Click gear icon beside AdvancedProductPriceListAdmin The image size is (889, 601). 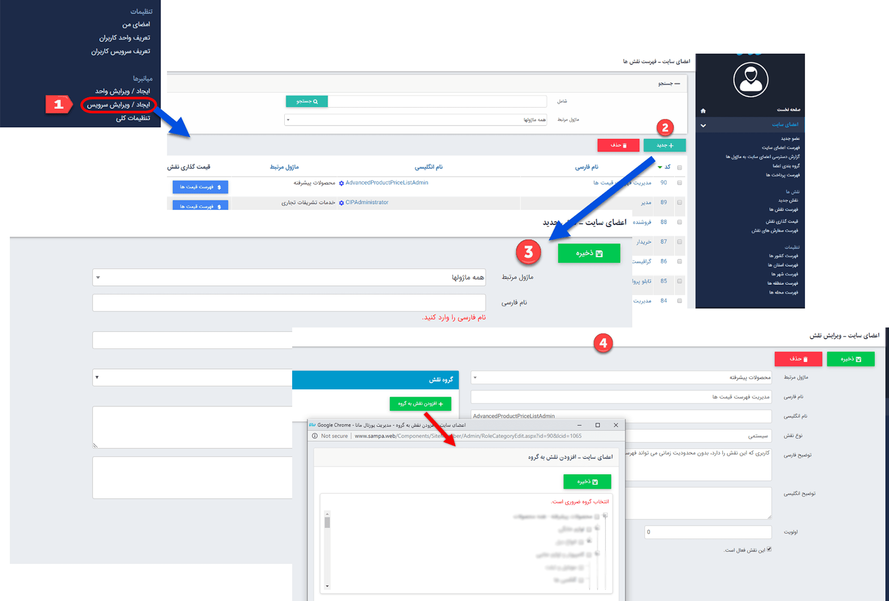point(342,183)
